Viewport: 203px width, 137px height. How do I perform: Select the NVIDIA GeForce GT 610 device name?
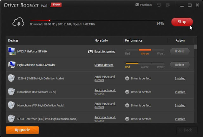pyautogui.click(x=32, y=51)
